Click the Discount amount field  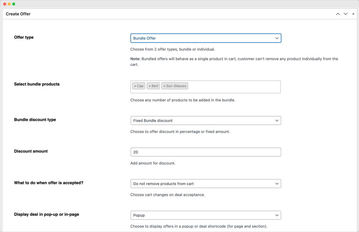coord(205,152)
